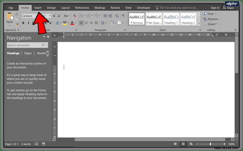Click Replace in Editing group
The image size is (243, 151).
click(211, 19)
